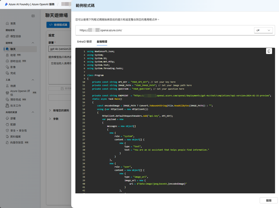Viewport: 279px width, 208px height.
Task: Select the 金鑰驗證 tab
Action: [102, 42]
